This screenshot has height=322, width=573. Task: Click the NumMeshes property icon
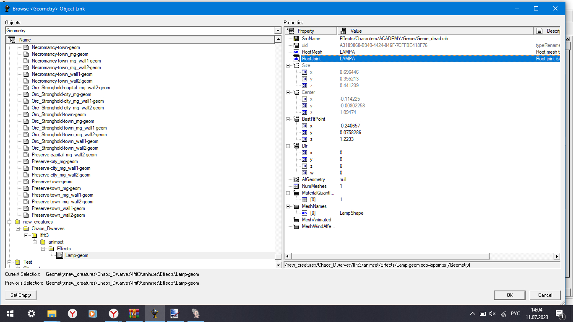pyautogui.click(x=296, y=186)
